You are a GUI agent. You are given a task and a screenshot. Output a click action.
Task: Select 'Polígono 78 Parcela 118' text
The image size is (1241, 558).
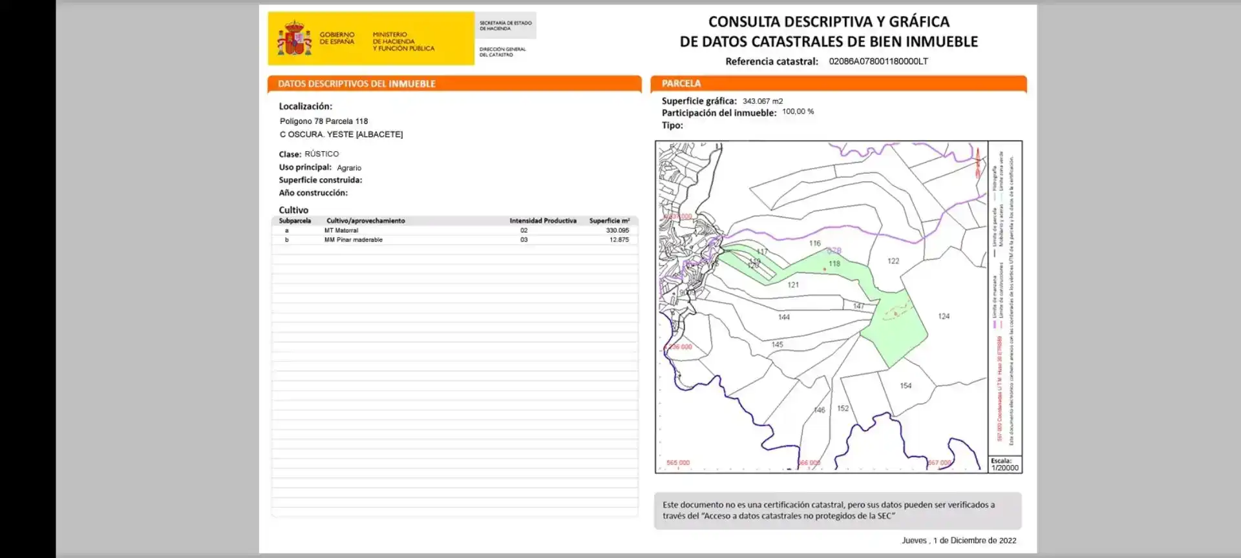tap(324, 121)
